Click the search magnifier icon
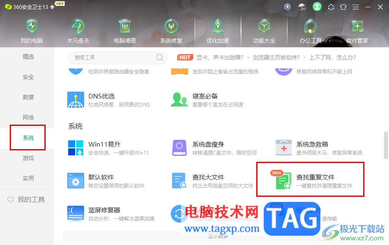Image resolution: width=389 pixels, height=245 pixels. 159,57
